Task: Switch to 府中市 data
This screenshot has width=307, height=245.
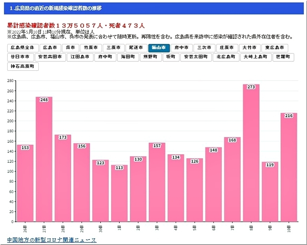Action: click(x=181, y=48)
